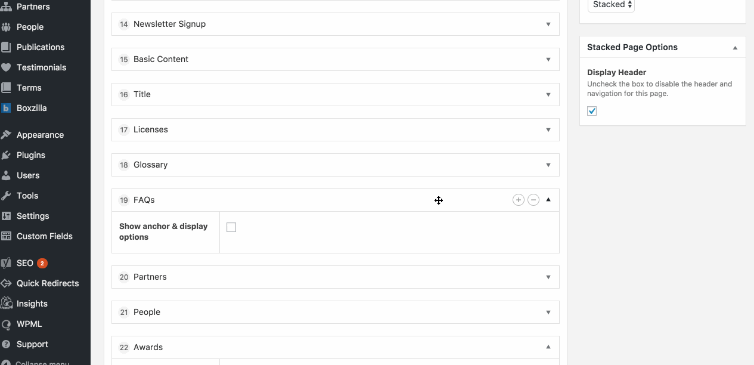Click the WPML icon in the sidebar
The width and height of the screenshot is (754, 365).
(x=6, y=324)
